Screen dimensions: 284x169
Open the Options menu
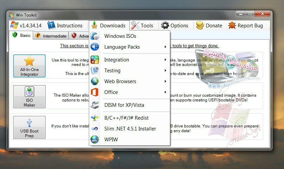point(175,25)
